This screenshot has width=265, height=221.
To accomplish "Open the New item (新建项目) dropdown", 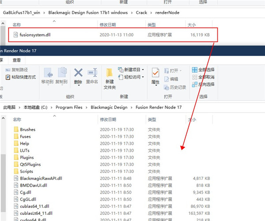I will 132,70.
